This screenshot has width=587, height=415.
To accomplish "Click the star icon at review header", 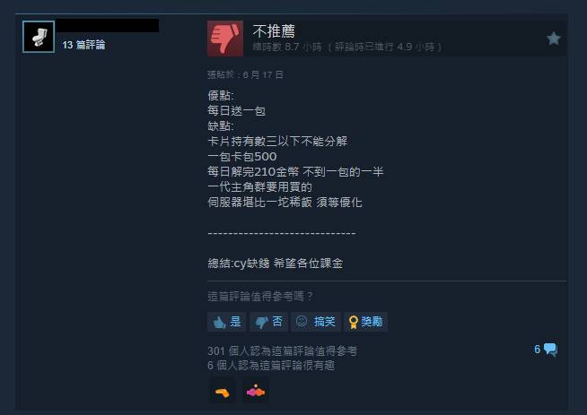I will 553,39.
